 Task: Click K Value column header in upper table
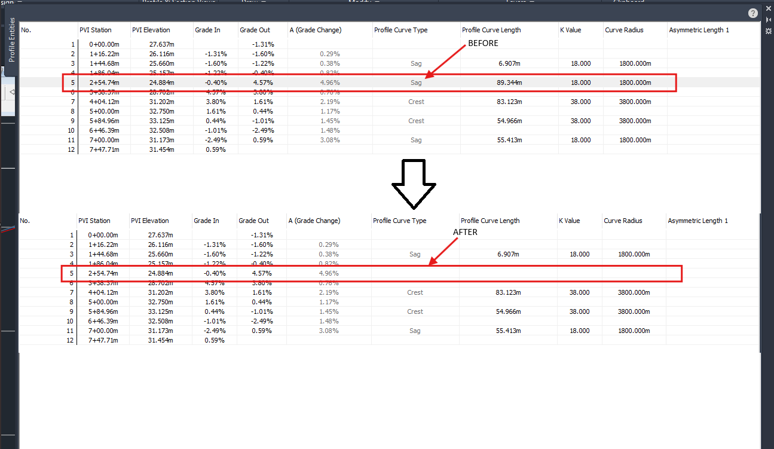(571, 30)
